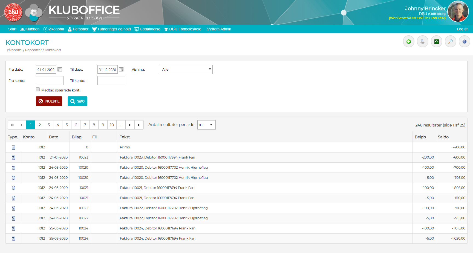The image size is (473, 253).
Task: Export to Excel via spreadsheet icon
Action: tap(436, 42)
